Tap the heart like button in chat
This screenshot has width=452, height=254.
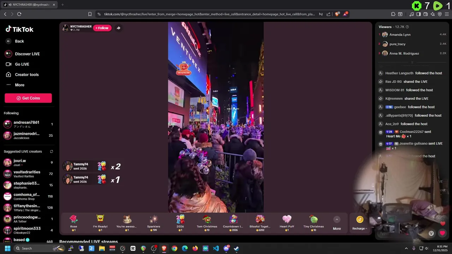pyautogui.click(x=442, y=233)
